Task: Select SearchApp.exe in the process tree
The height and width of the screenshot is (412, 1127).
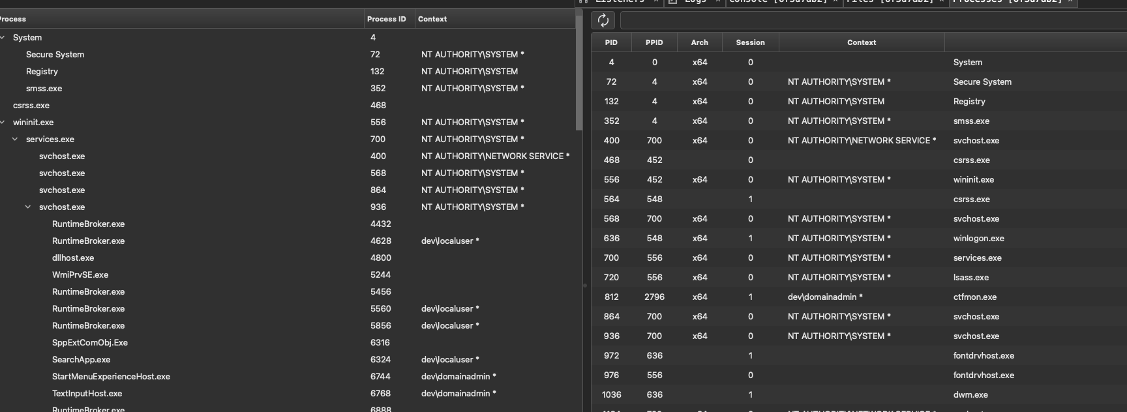Action: click(x=81, y=360)
